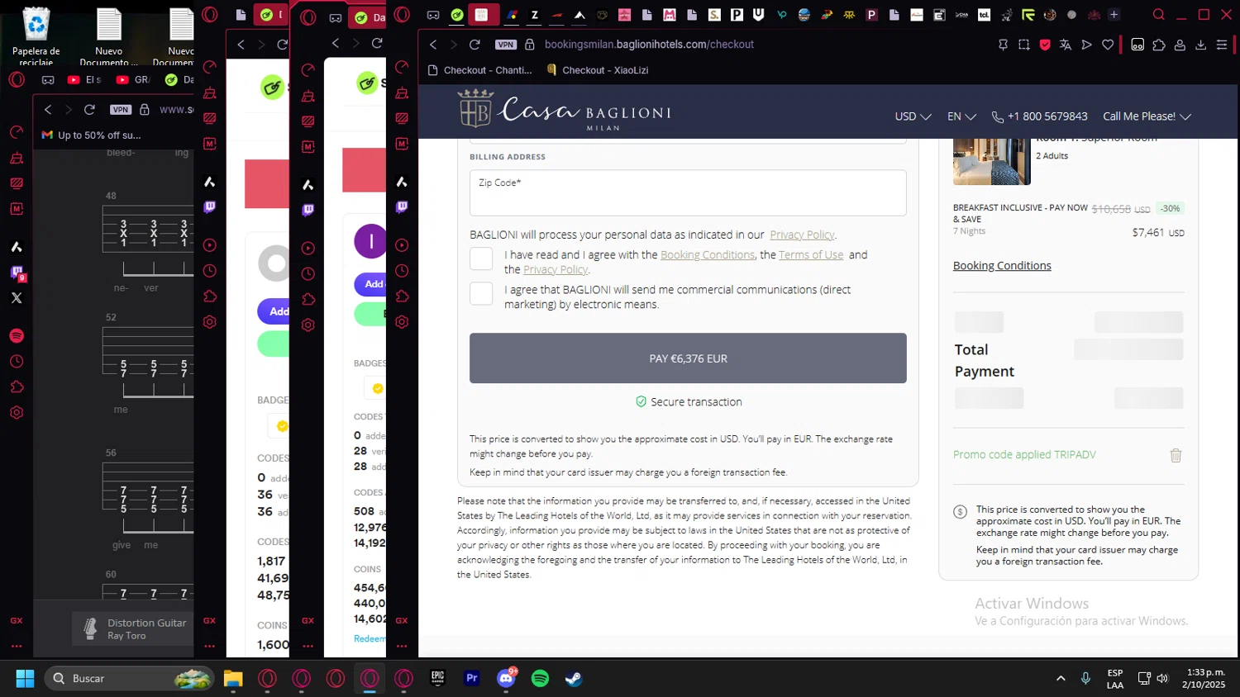Image resolution: width=1240 pixels, height=697 pixels.
Task: Open the Terms of Use link
Action: [x=811, y=255]
